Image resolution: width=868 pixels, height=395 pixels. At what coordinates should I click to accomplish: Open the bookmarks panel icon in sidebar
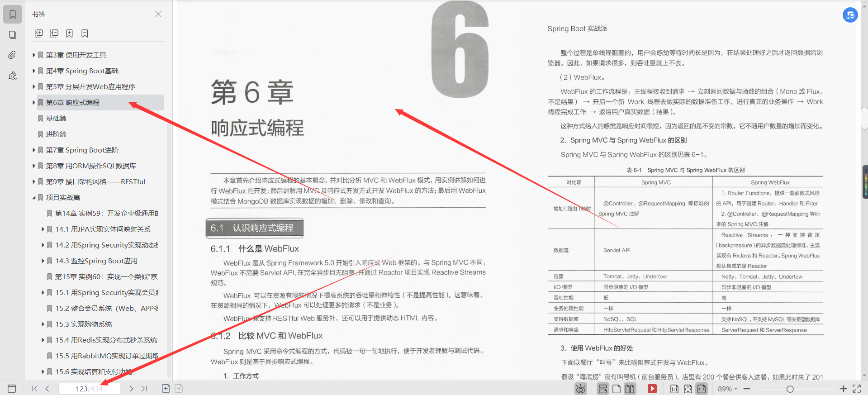13,14
